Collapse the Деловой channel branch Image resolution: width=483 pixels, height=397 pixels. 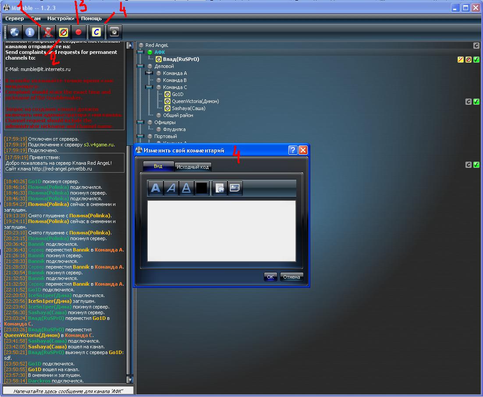[x=140, y=66]
